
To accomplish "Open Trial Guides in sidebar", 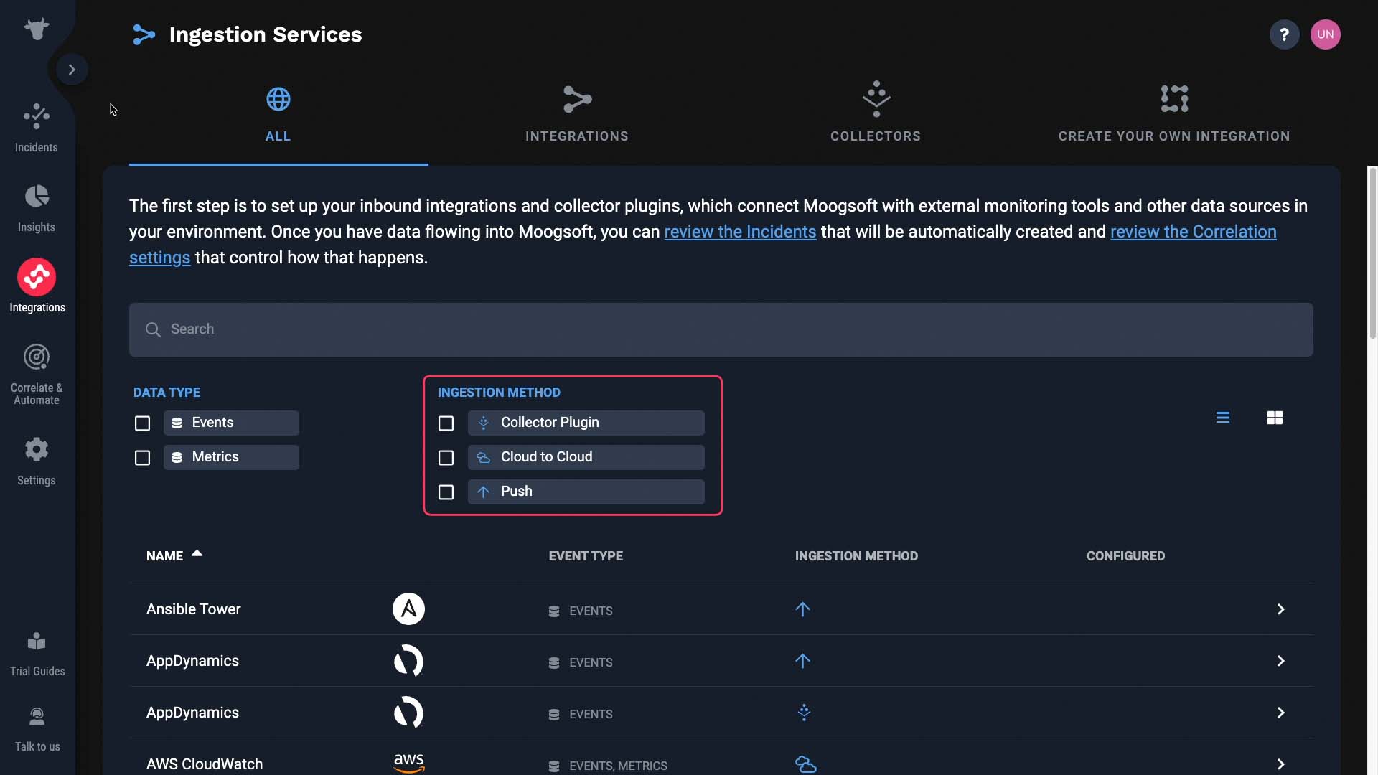I will (x=37, y=654).
